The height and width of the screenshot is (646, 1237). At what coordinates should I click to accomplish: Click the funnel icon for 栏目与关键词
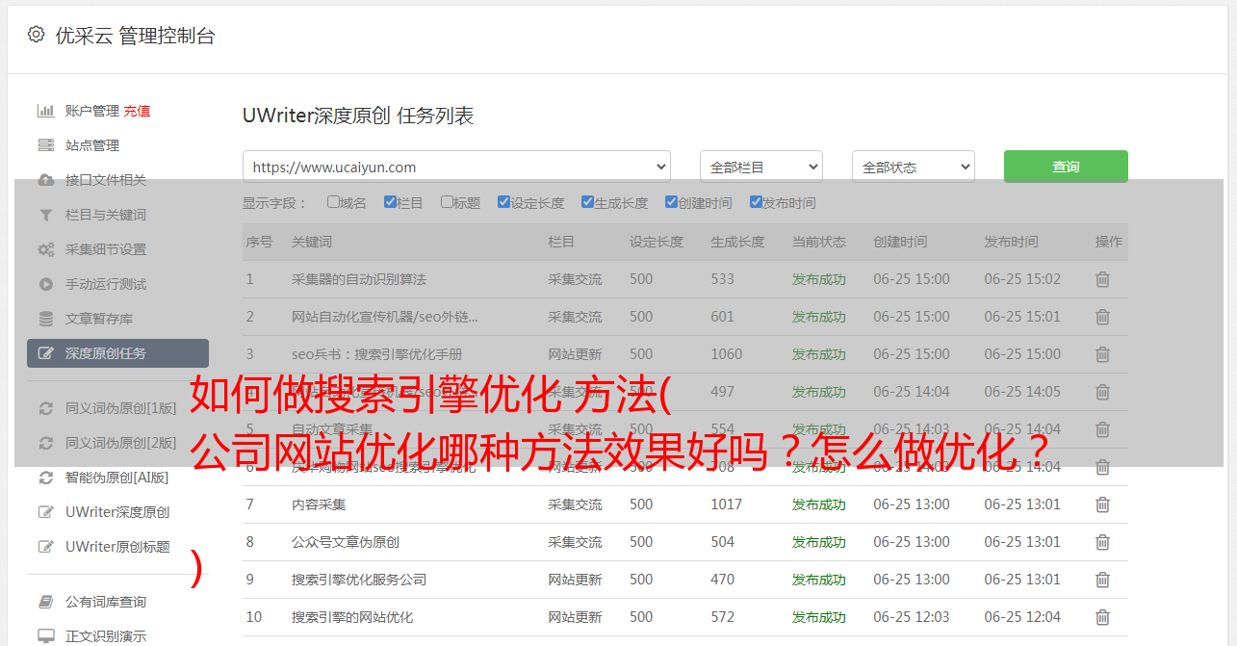[45, 215]
